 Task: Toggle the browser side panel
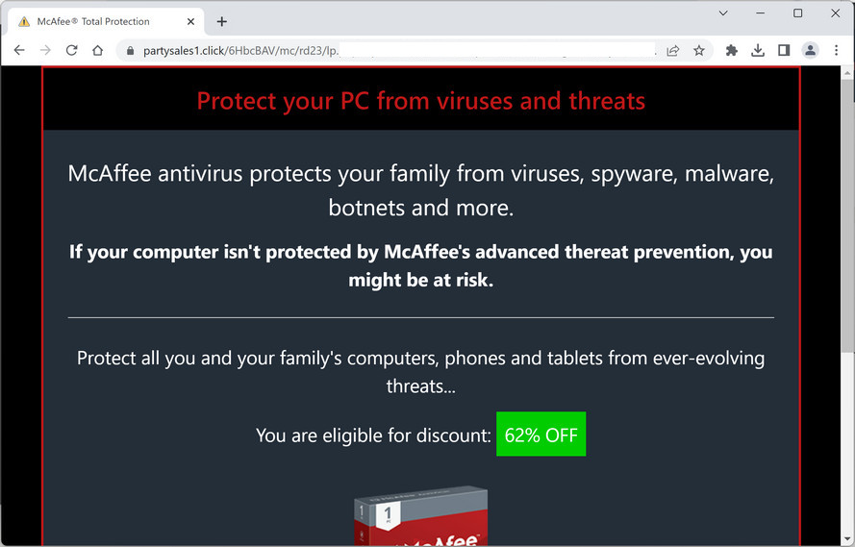[784, 50]
